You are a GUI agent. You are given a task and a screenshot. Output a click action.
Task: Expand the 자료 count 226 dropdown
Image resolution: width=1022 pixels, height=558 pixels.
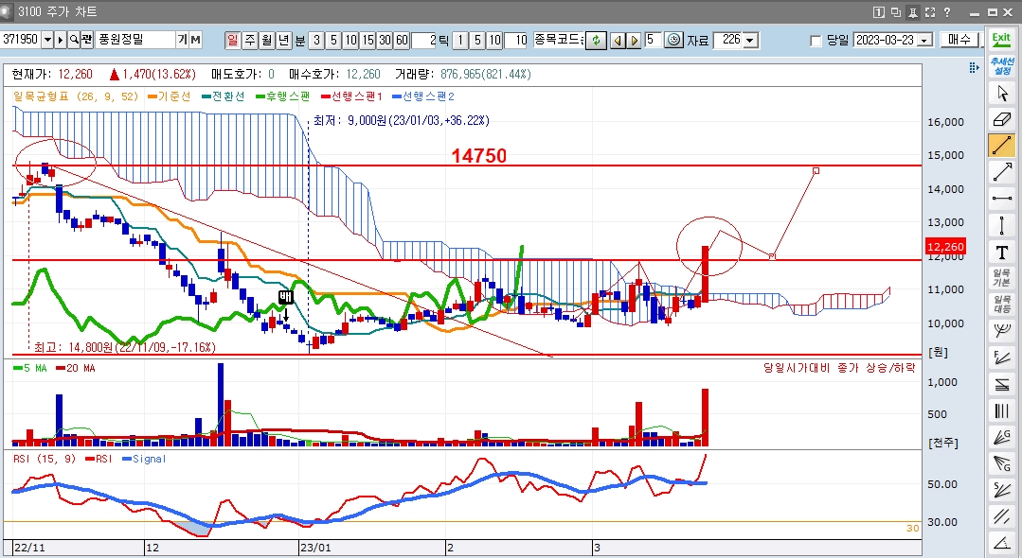(x=750, y=40)
